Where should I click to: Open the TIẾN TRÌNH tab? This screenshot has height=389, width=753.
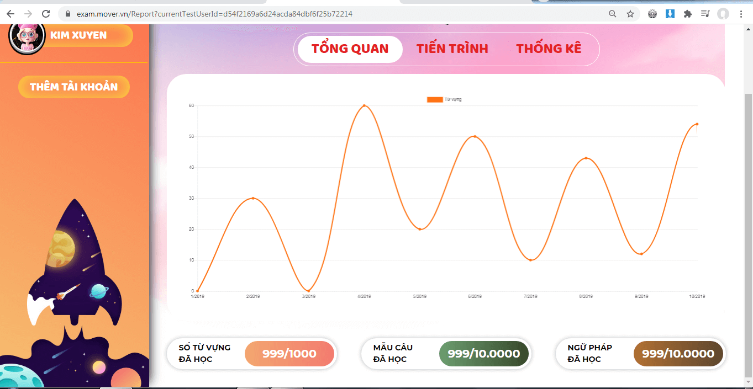(x=452, y=49)
